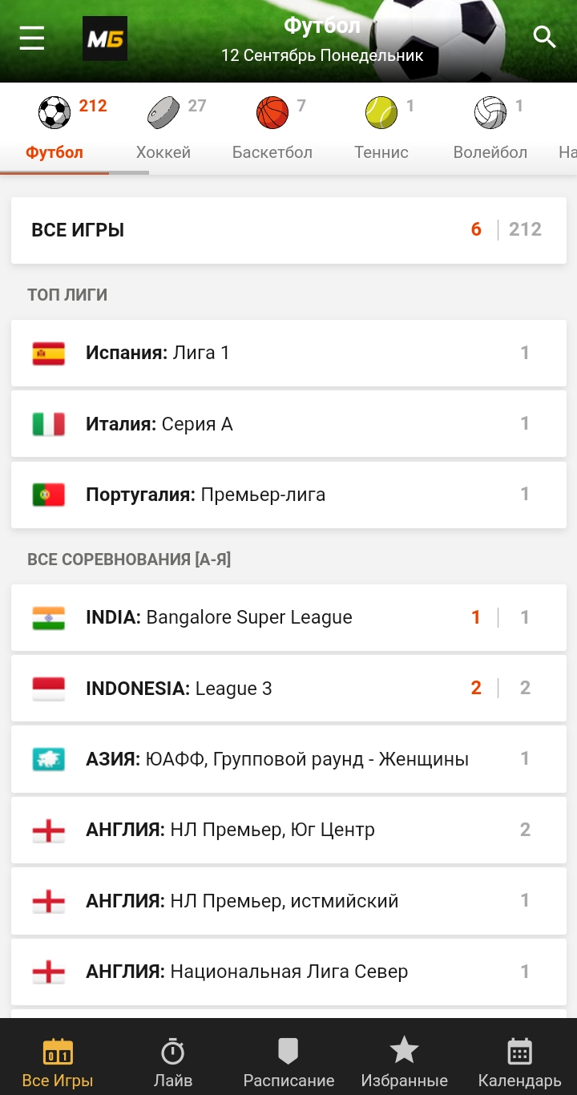Screen dimensions: 577x1095
Task: Open АНГЛИЯ: Национальная Лига Север
Action: click(288, 972)
